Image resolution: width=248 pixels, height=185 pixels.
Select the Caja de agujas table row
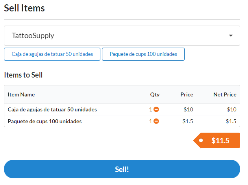pyautogui.click(x=122, y=109)
